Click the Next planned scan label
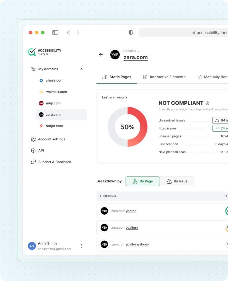 tap(172, 152)
